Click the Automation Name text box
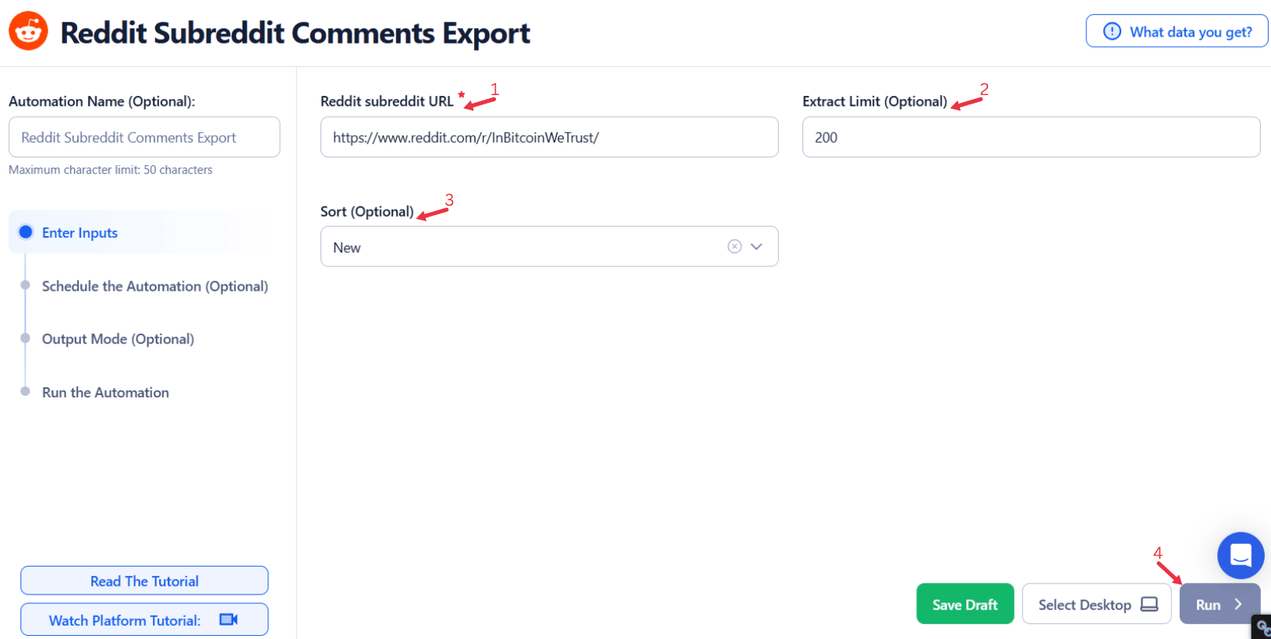1271x639 pixels. point(144,137)
